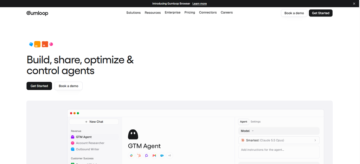Click the Gumloop logo
This screenshot has height=164, width=360.
coord(37,13)
